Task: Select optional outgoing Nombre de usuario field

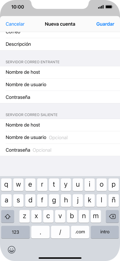Action: 60,138
